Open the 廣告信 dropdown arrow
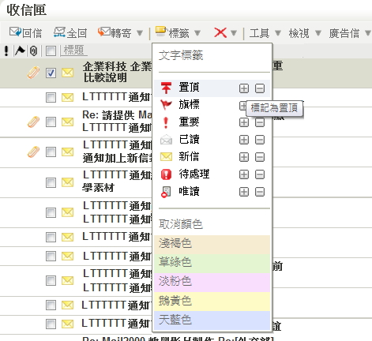Viewport: 372px width, 341px height. (x=368, y=33)
